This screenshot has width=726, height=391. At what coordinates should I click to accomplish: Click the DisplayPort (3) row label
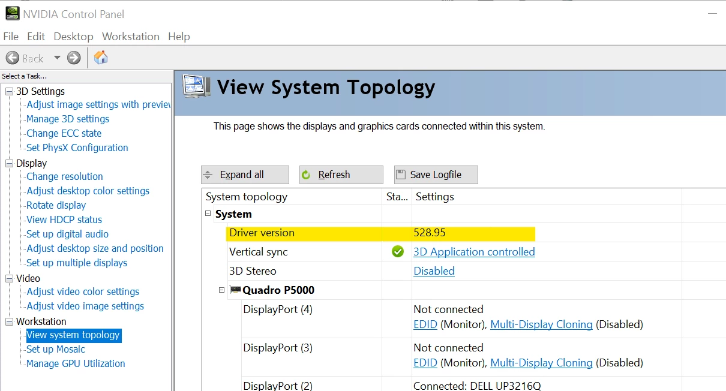(278, 348)
